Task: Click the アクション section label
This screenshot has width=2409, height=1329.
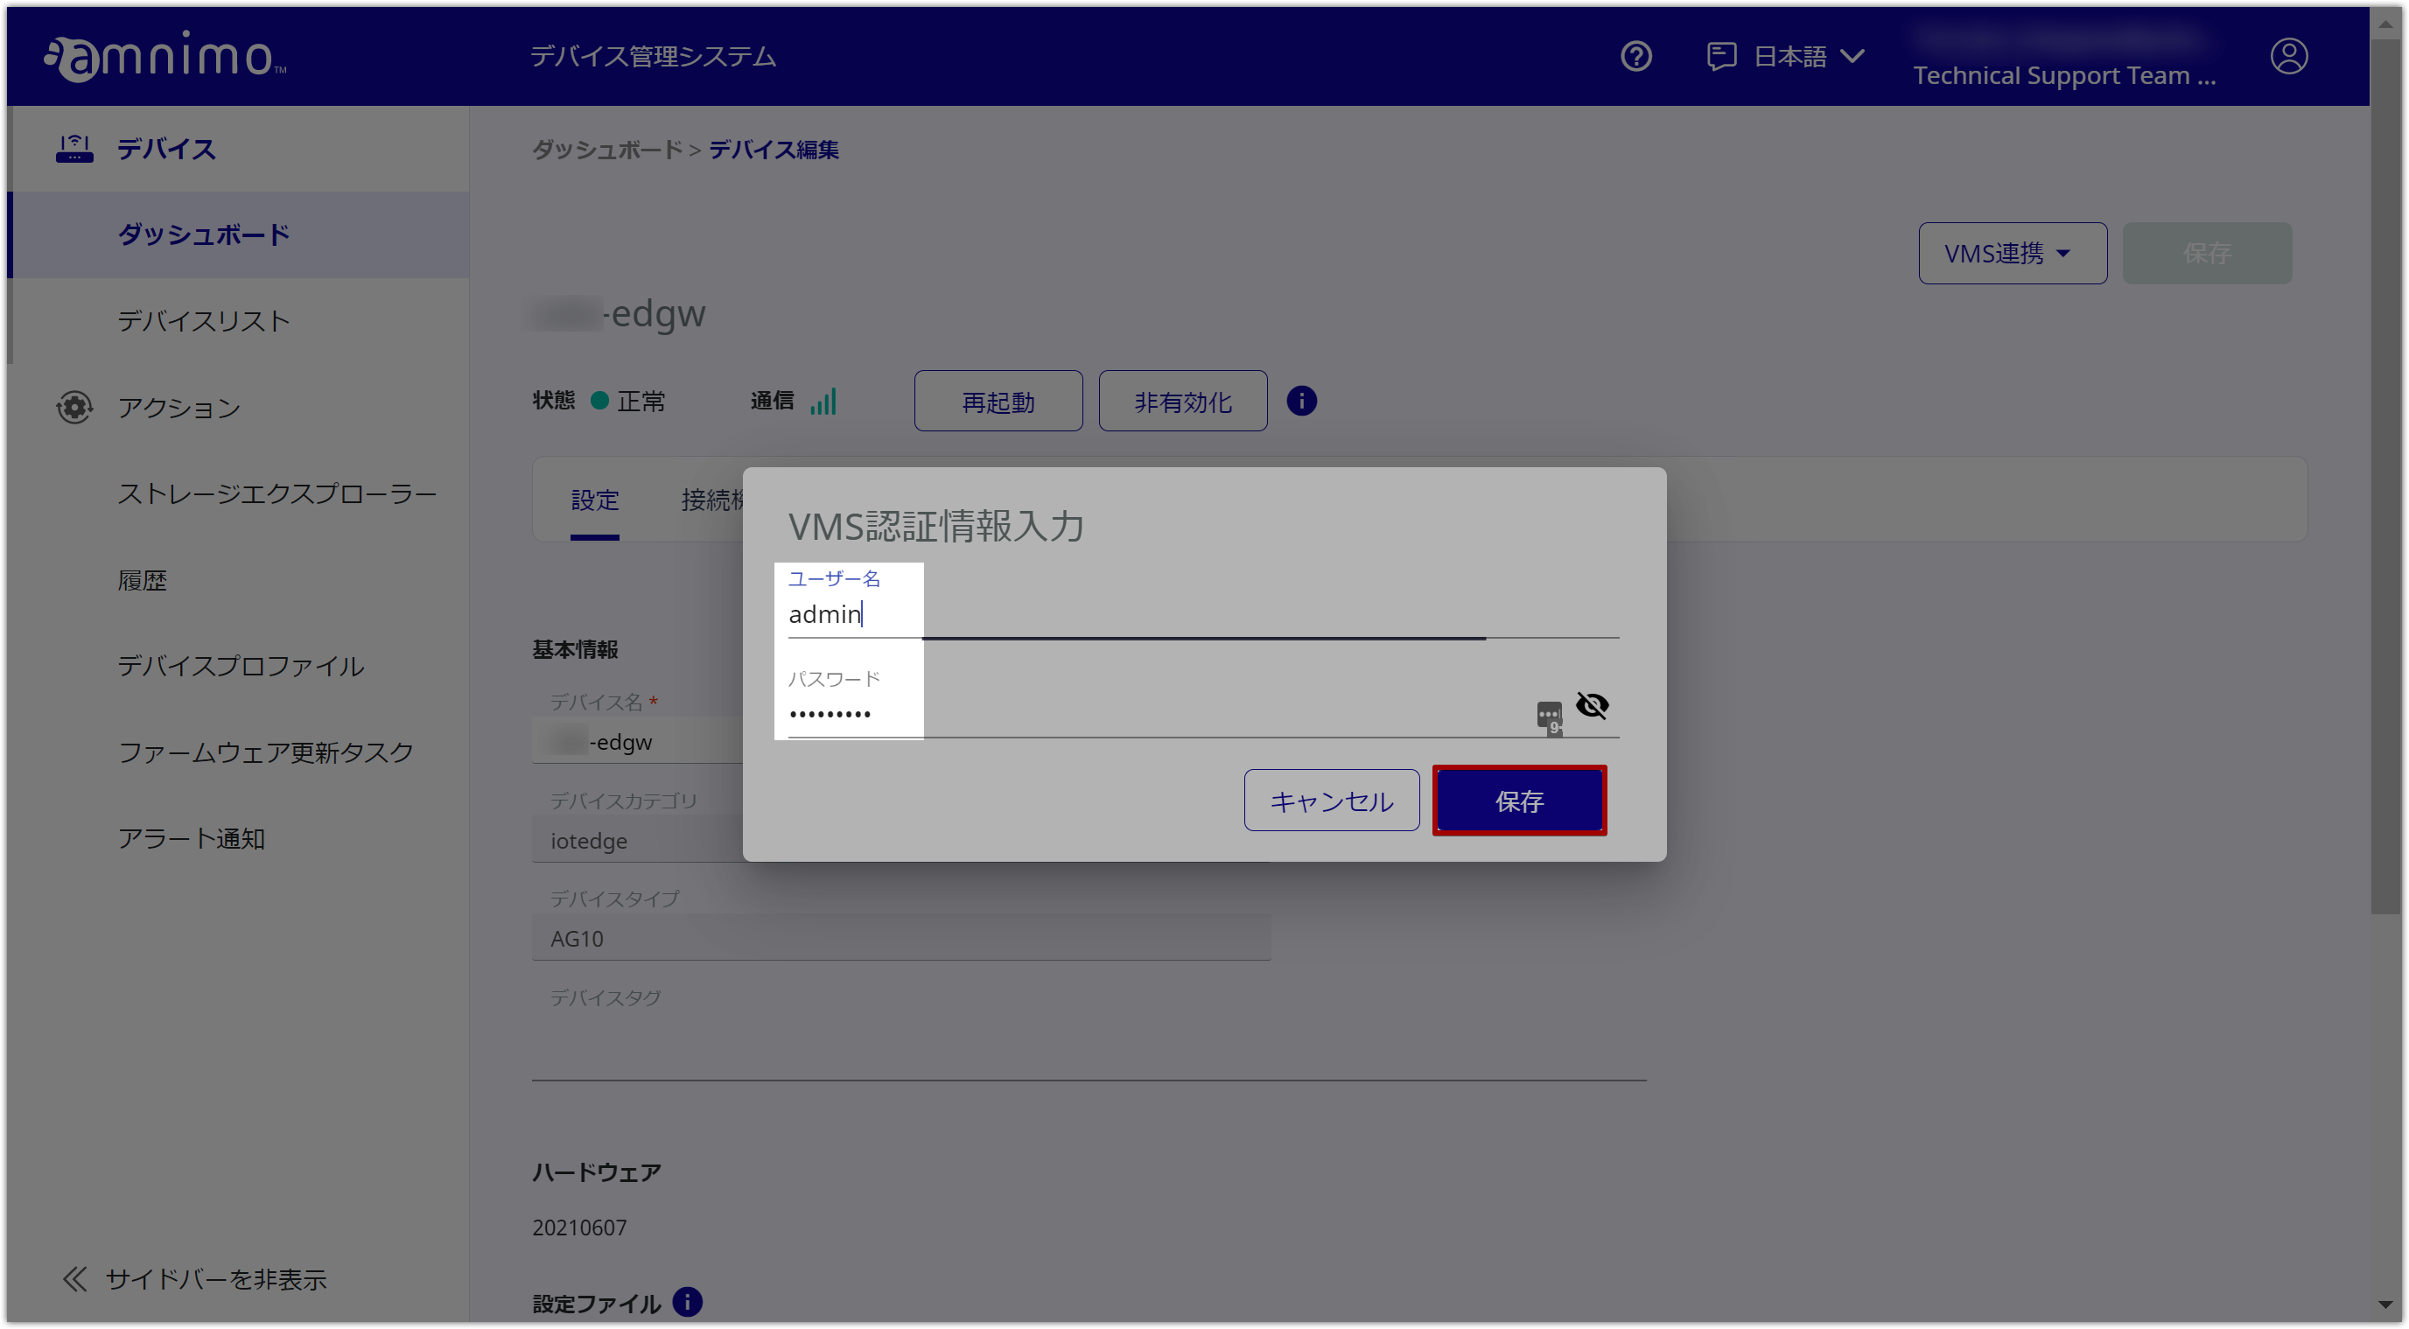Action: coord(179,408)
